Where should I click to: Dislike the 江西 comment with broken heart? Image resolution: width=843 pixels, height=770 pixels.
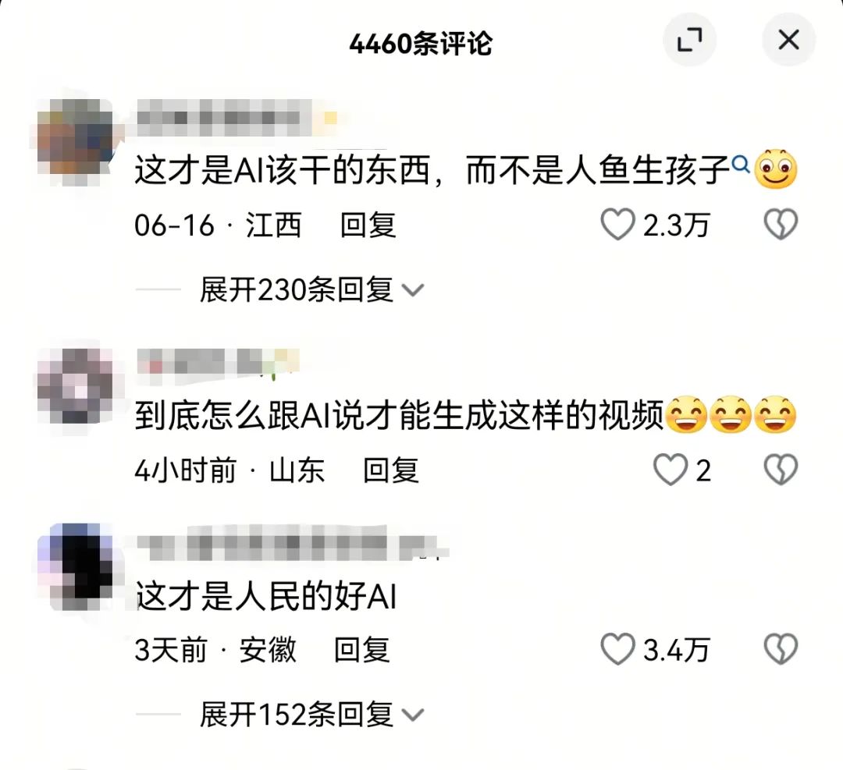(781, 224)
